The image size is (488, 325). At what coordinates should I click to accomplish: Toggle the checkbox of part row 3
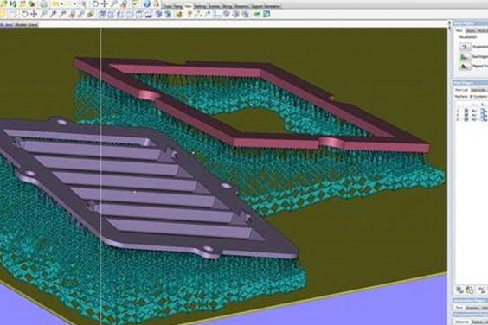pos(466,119)
